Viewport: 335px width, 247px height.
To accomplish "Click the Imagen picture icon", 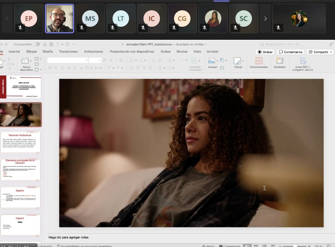I will 211,61.
